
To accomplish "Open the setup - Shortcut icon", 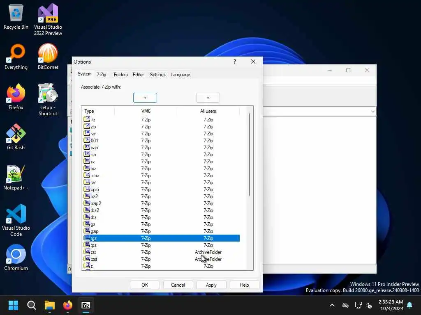I will pyautogui.click(x=48, y=100).
